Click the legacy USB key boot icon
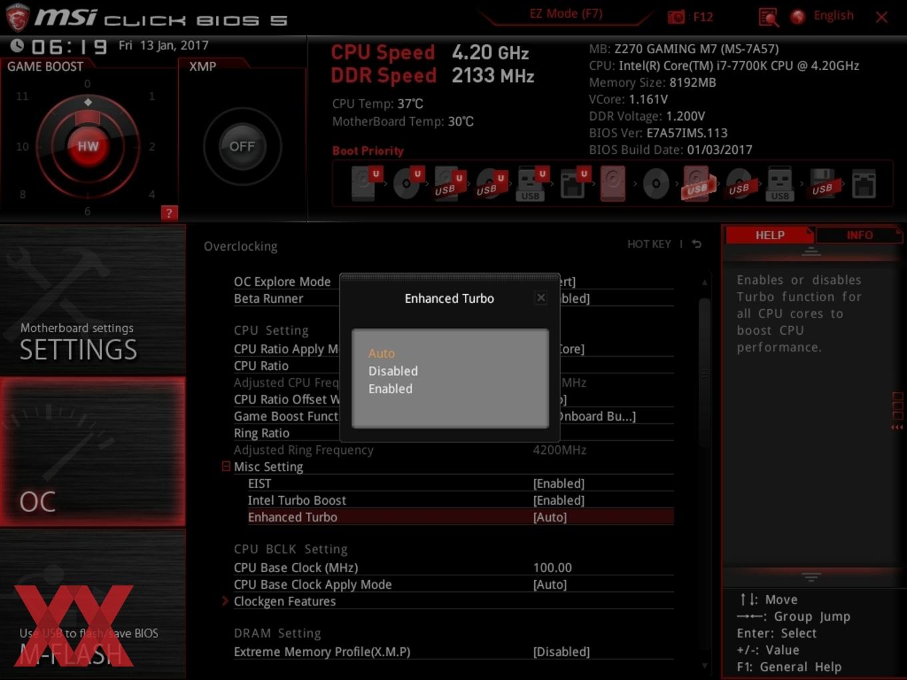Viewport: 907px width, 680px height. 780,183
